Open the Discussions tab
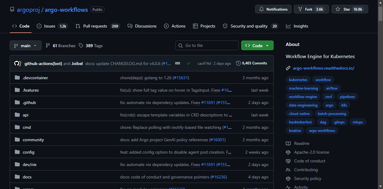Viewport: 383px width, 189px height. [x=142, y=26]
